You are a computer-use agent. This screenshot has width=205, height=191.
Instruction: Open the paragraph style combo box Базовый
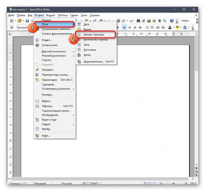coord(22,28)
